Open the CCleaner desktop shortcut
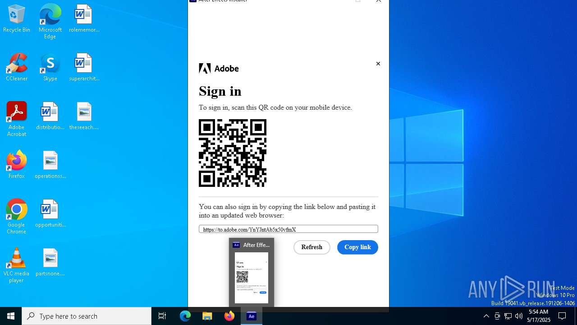The image size is (577, 325). click(x=17, y=68)
